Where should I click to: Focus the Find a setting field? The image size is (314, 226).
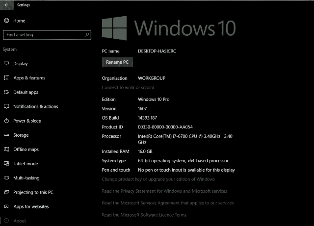tap(47, 35)
